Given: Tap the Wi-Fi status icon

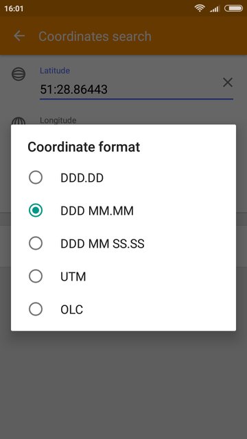Looking at the screenshot, I should click(x=200, y=8).
